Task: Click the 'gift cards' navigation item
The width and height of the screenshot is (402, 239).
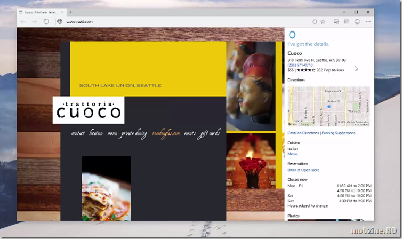Action: [x=208, y=133]
